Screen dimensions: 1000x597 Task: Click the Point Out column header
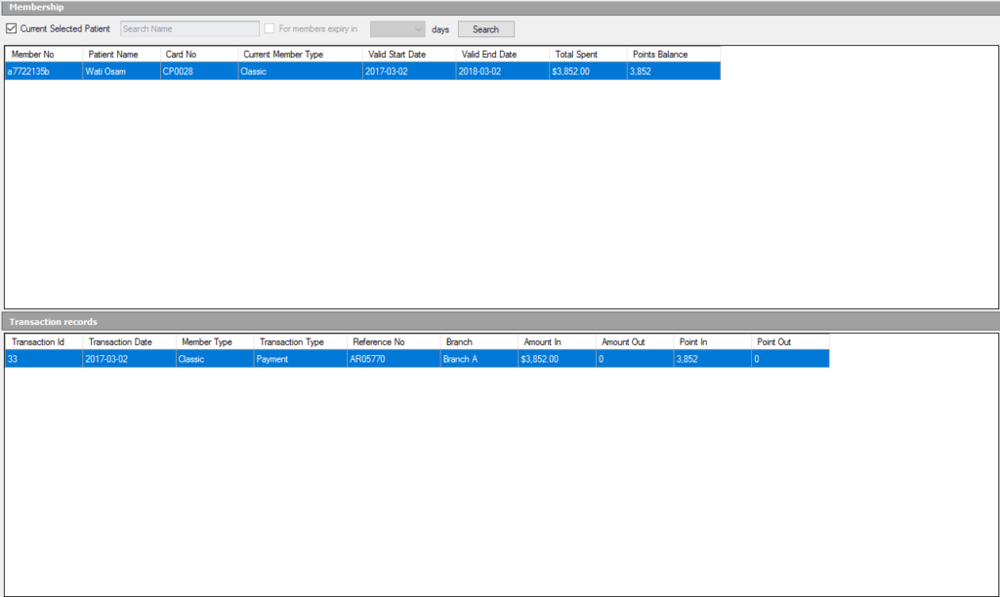tap(791, 342)
